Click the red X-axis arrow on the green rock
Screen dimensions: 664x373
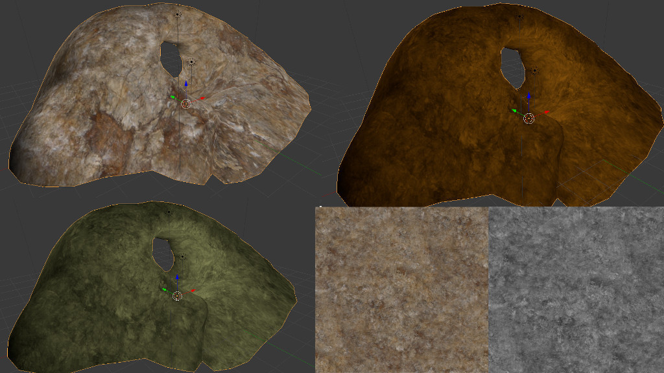click(x=192, y=292)
